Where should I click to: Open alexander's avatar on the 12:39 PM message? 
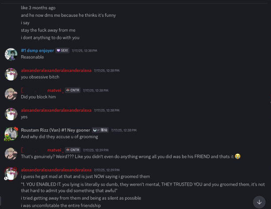pos(11,173)
